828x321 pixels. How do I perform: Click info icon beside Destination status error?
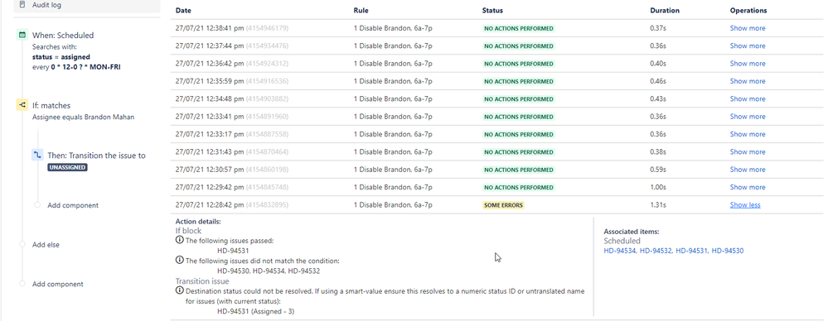pos(179,291)
